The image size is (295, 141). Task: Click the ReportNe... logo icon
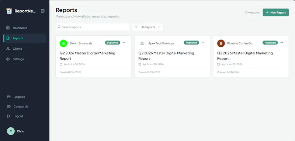point(9,11)
